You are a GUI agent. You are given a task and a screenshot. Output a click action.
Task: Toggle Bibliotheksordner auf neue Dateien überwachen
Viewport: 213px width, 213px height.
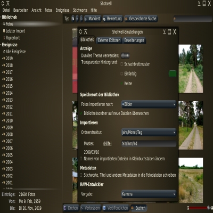point(81,113)
